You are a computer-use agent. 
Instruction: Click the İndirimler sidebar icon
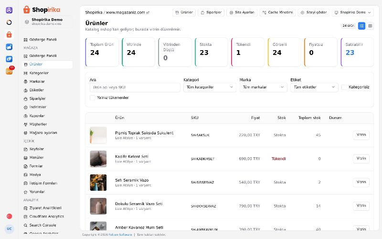[26, 107]
